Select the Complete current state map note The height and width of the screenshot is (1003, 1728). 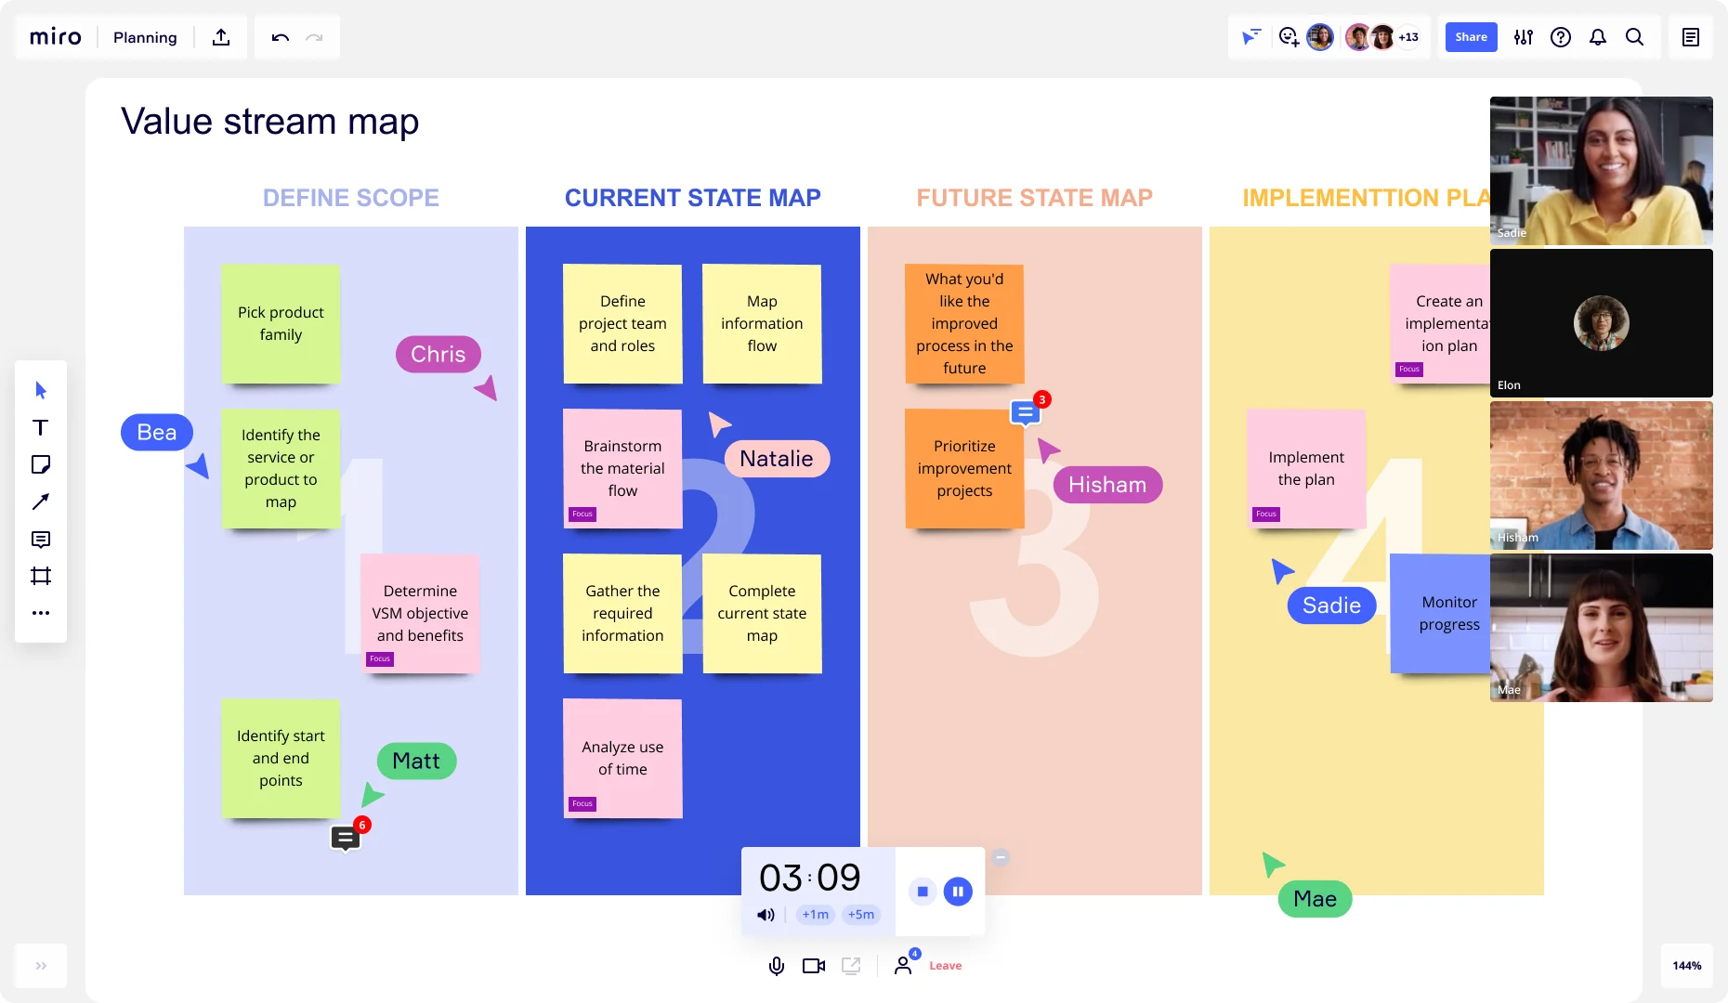[x=762, y=613]
